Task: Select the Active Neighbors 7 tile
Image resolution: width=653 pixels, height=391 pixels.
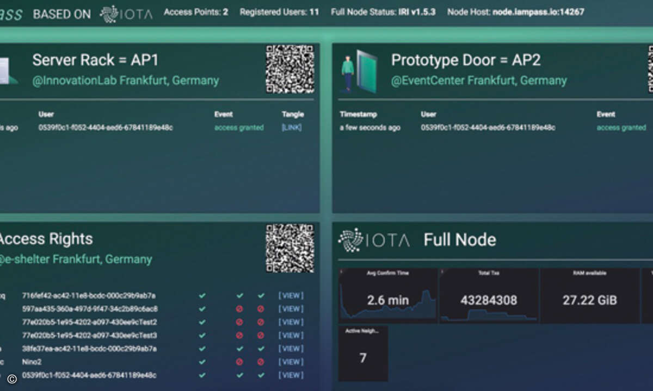Action: (x=363, y=353)
